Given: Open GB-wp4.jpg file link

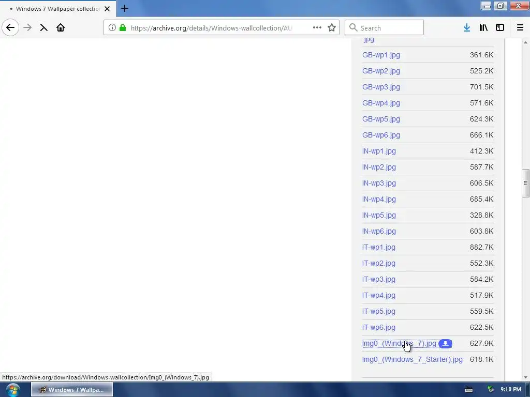Looking at the screenshot, I should point(381,103).
